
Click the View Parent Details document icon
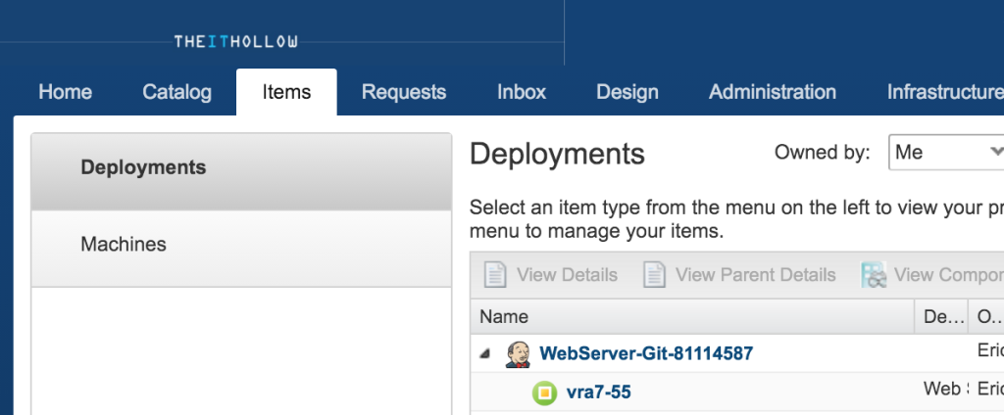tap(654, 275)
